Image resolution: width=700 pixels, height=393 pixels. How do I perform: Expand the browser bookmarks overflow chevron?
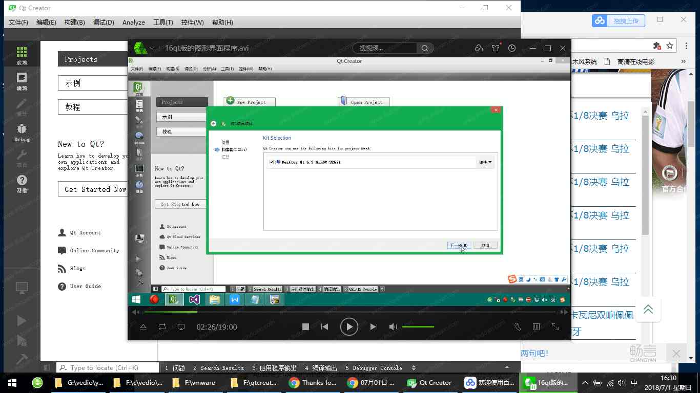coord(684,61)
